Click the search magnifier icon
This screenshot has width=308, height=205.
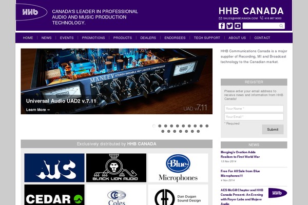[x=281, y=26]
